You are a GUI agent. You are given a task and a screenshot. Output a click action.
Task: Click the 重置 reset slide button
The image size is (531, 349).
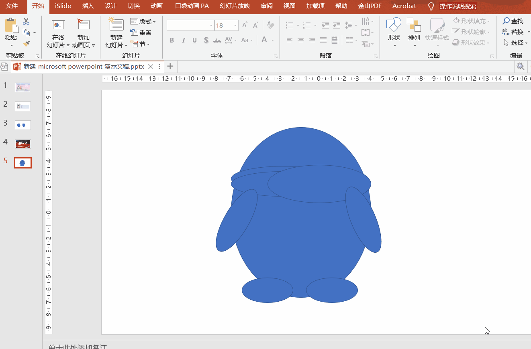(x=141, y=32)
